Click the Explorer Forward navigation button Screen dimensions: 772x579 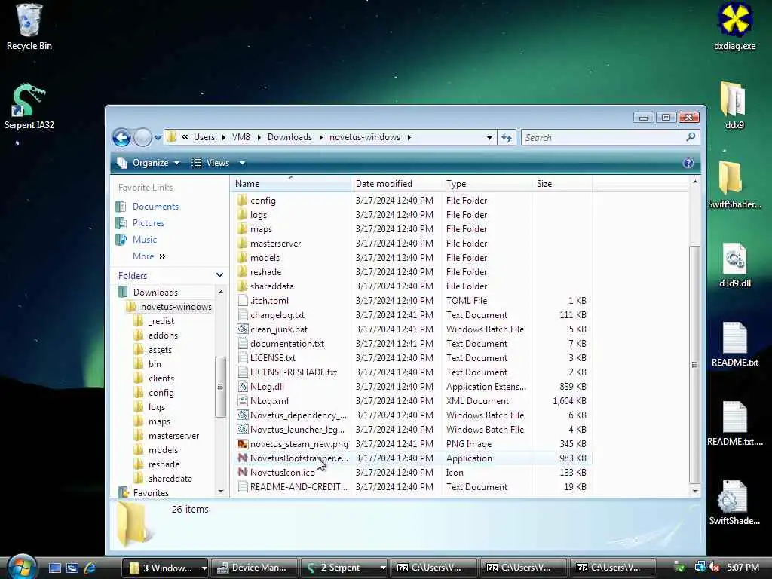tap(142, 137)
